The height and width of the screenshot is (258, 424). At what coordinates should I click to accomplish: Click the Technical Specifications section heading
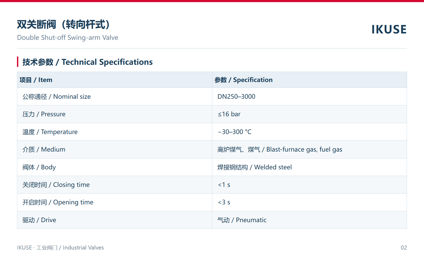click(87, 62)
